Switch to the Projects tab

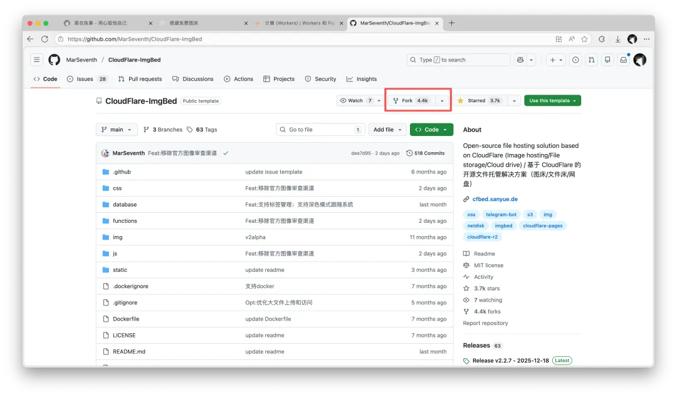(279, 79)
